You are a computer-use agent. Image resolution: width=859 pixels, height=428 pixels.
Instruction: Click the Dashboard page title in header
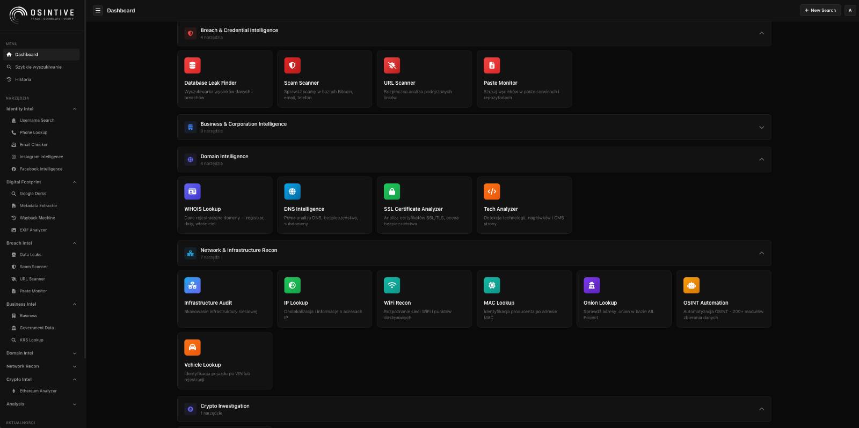click(x=121, y=10)
